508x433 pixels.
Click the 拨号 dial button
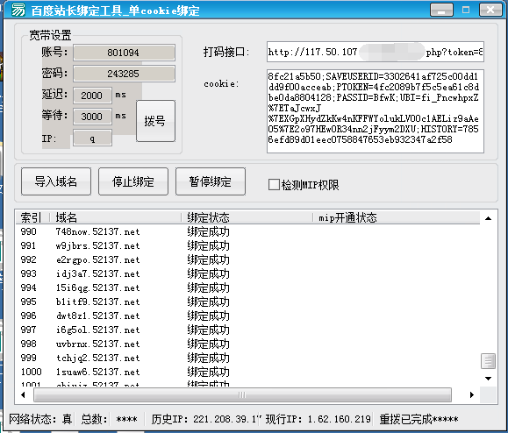coord(155,121)
